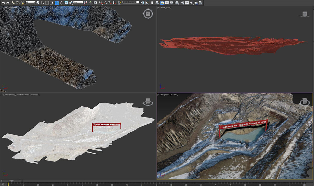Viewport: 314px width, 186px height.
Task: Click the Redo arrow in the toolbar
Action: coord(8,3)
